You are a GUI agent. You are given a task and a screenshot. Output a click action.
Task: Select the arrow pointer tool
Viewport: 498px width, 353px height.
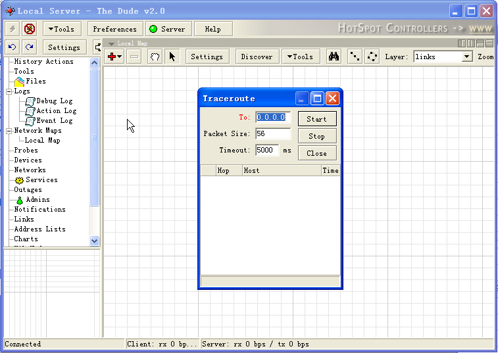(172, 57)
